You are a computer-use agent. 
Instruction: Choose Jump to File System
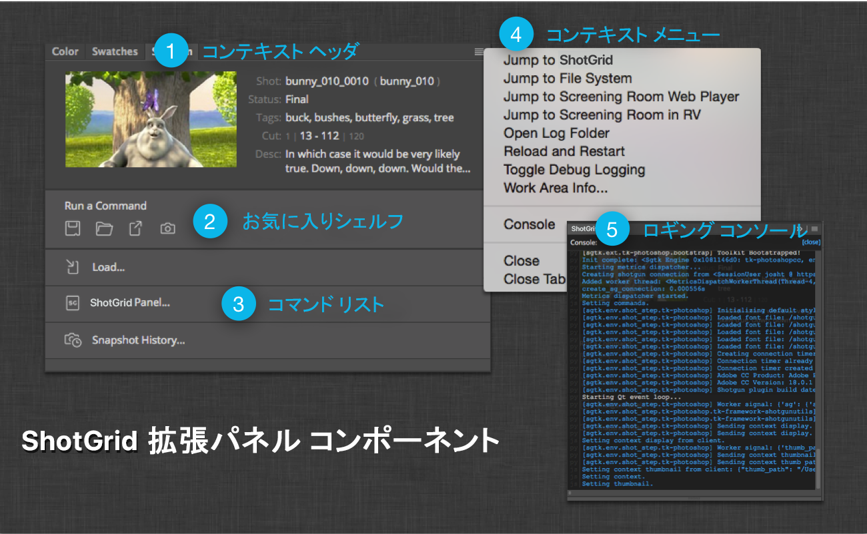pyautogui.click(x=568, y=78)
